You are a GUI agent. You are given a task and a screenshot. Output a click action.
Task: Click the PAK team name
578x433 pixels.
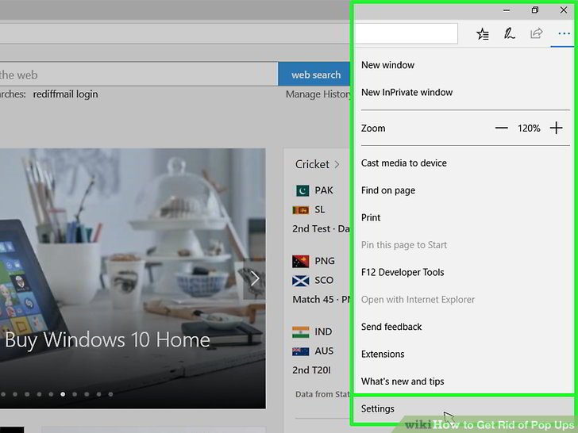pos(324,190)
